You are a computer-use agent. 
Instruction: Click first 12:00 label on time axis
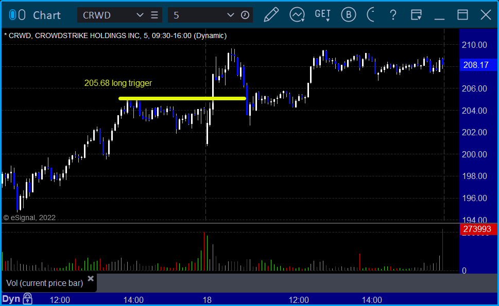(x=60, y=300)
